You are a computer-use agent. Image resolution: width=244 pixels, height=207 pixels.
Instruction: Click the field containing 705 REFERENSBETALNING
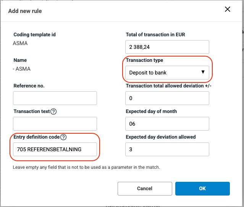coord(55,149)
